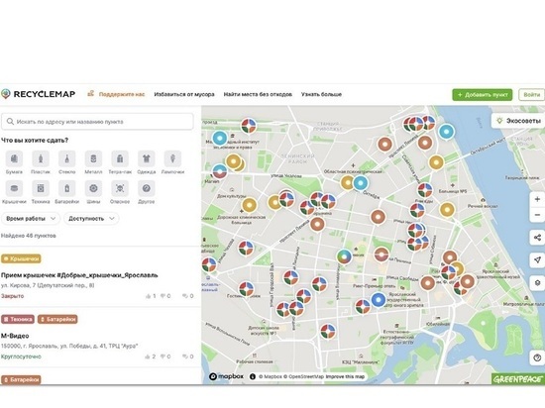Select the Лампочки waste category
545x408 pixels.
tap(172, 159)
